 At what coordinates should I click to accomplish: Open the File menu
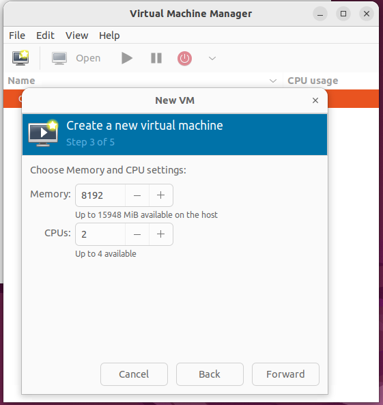coord(17,36)
